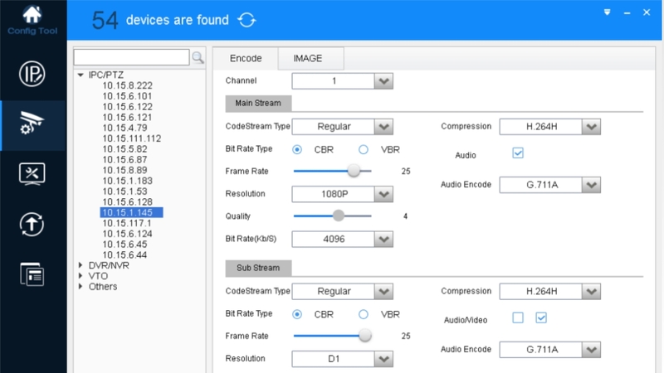Select device 10.15.4.79

pos(125,128)
